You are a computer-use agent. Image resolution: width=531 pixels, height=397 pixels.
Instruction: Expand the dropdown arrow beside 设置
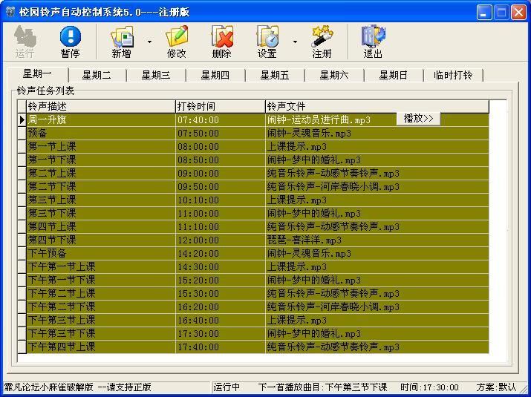point(295,42)
